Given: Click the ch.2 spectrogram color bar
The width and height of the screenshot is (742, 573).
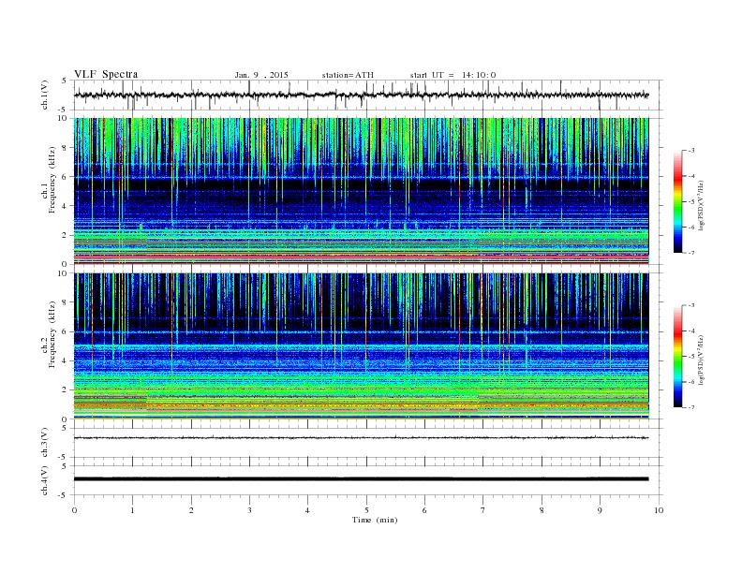Looking at the screenshot, I should pos(677,356).
